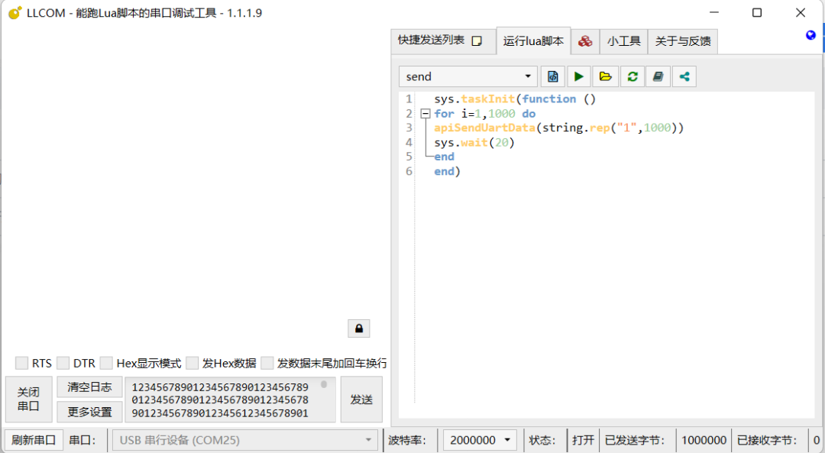
Task: Click the 清空日志 button
Action: (x=89, y=387)
